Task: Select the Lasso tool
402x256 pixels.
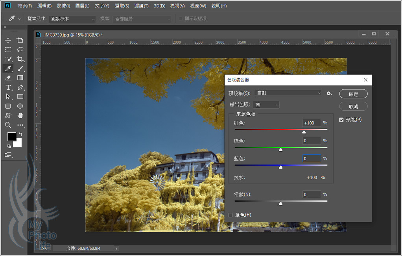Action: tap(20, 50)
